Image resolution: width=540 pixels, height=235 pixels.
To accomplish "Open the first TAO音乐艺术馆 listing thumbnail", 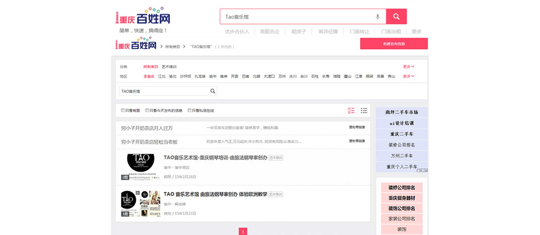I will [140, 167].
